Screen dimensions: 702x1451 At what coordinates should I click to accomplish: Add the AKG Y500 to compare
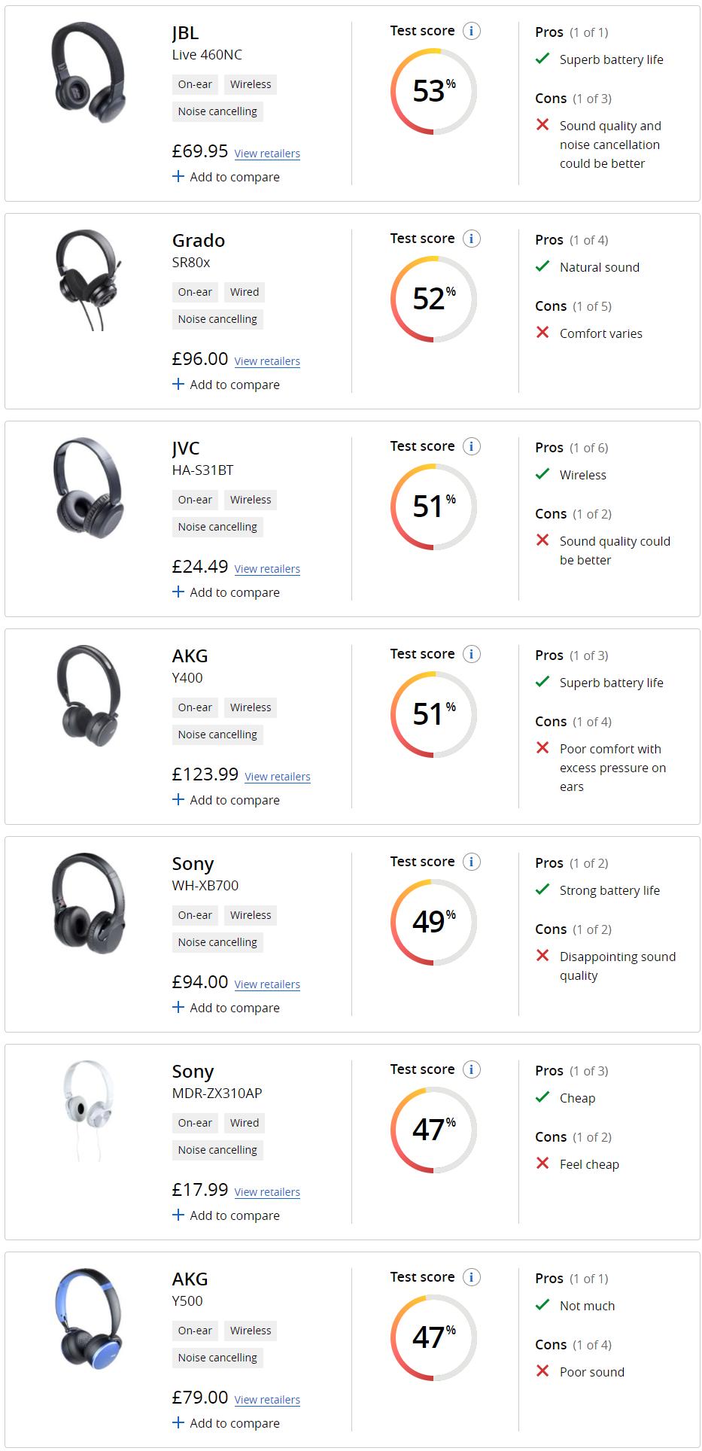pos(226,1423)
